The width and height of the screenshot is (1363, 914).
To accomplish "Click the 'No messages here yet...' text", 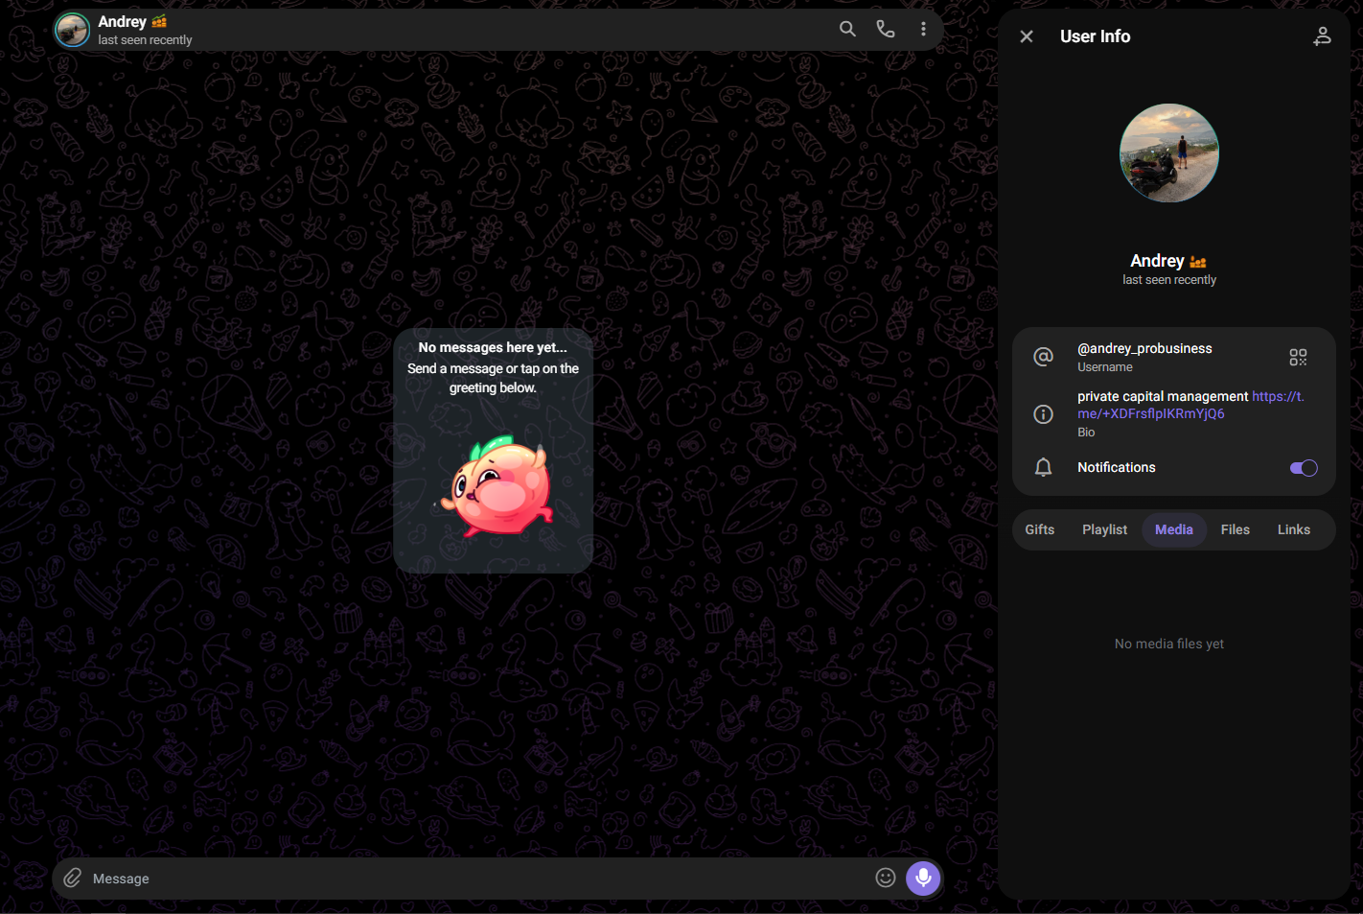I will click(493, 347).
